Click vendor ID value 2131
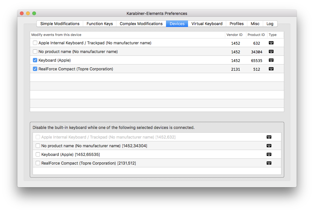 [x=235, y=69]
